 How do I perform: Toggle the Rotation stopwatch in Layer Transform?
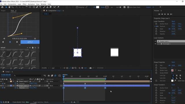(x=156, y=31)
